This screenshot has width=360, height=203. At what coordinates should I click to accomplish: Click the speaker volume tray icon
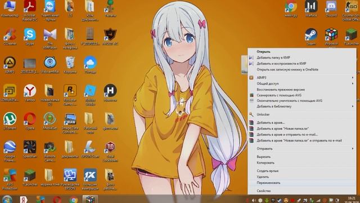pyautogui.click(x=254, y=201)
